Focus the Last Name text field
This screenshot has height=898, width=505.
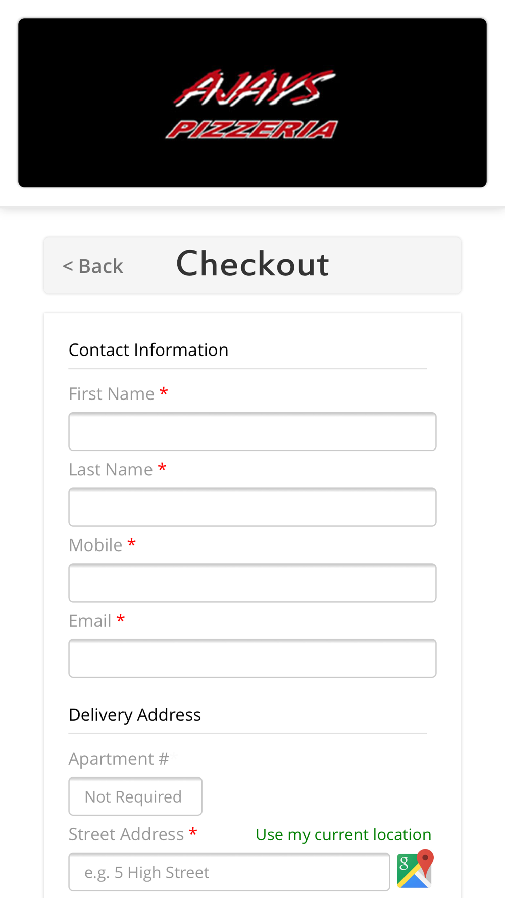coord(252,507)
